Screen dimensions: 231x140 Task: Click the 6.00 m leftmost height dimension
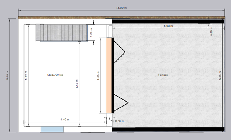(x=7, y=75)
